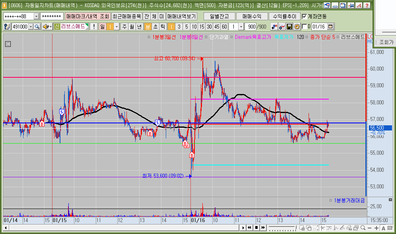
Task: Click chart scrollbar left arrow
Action: (x=6, y=228)
